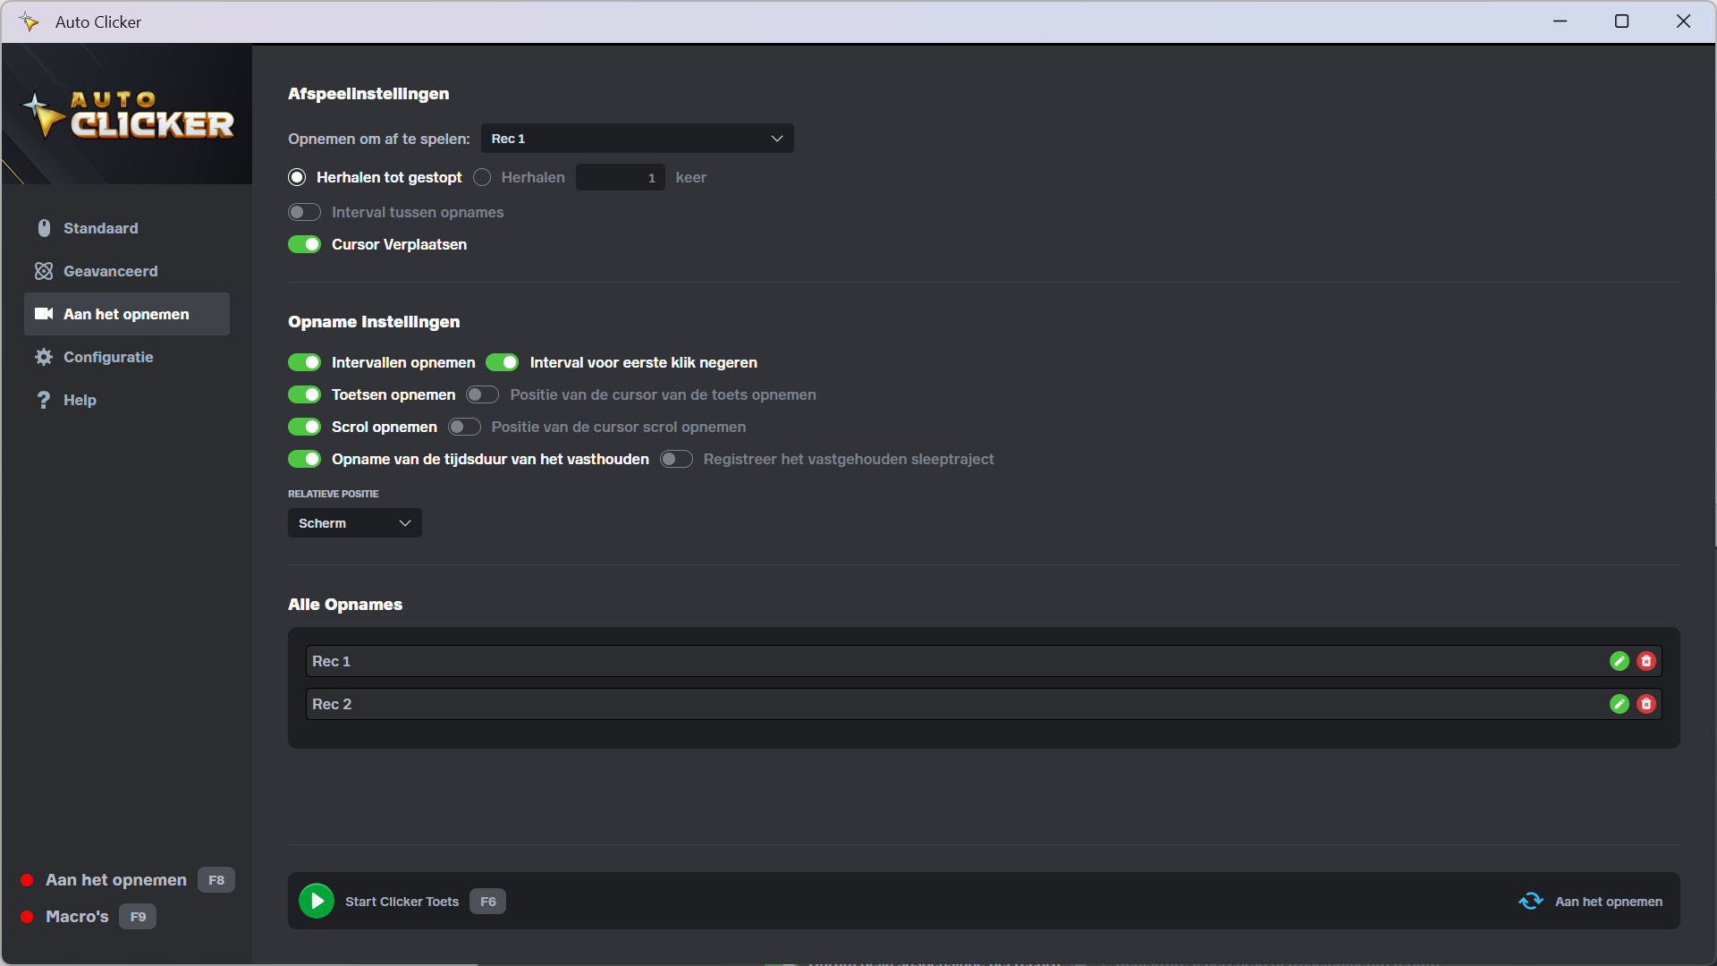Click the Standaard mouse icon in sidebar
The width and height of the screenshot is (1717, 966).
(43, 228)
